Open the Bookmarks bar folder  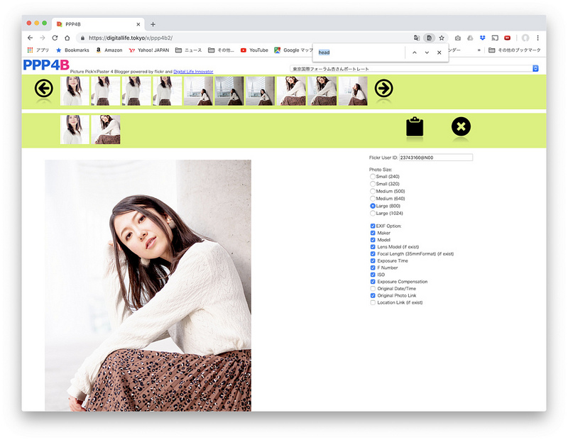(x=71, y=50)
